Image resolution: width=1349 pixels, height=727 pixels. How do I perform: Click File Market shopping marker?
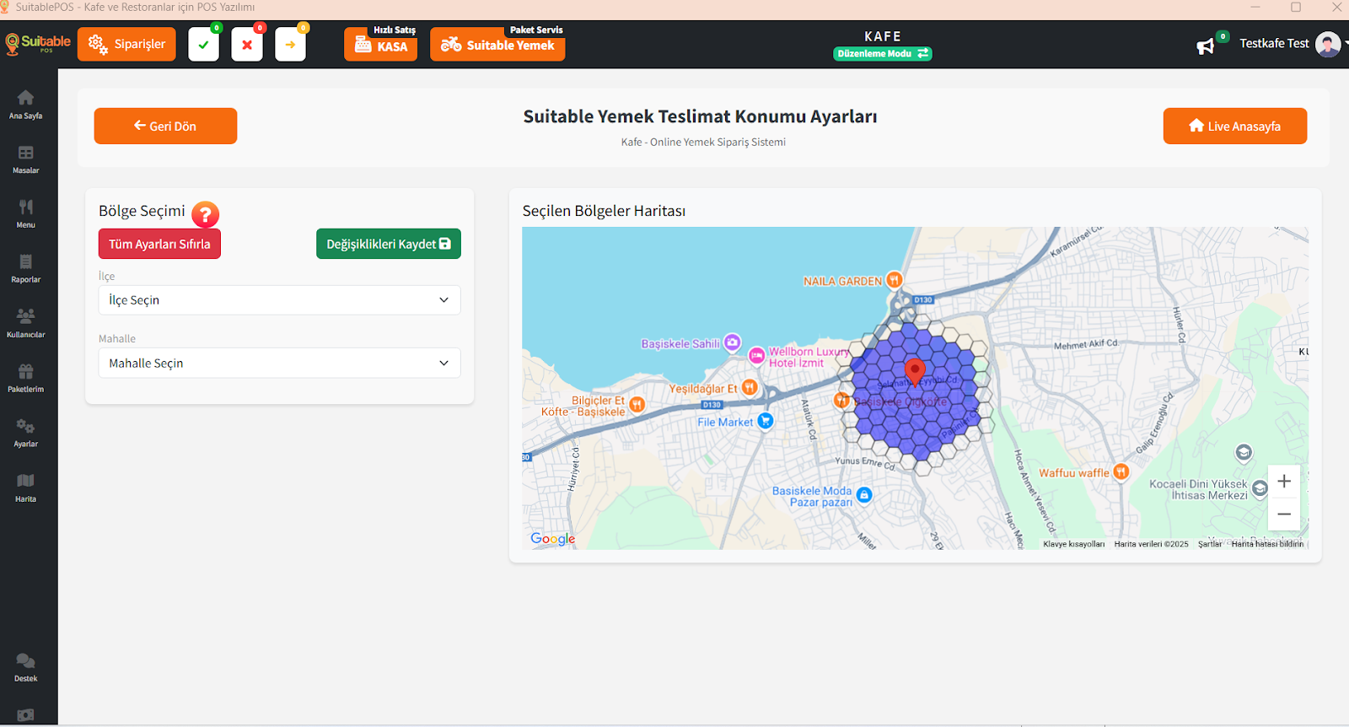tap(765, 421)
